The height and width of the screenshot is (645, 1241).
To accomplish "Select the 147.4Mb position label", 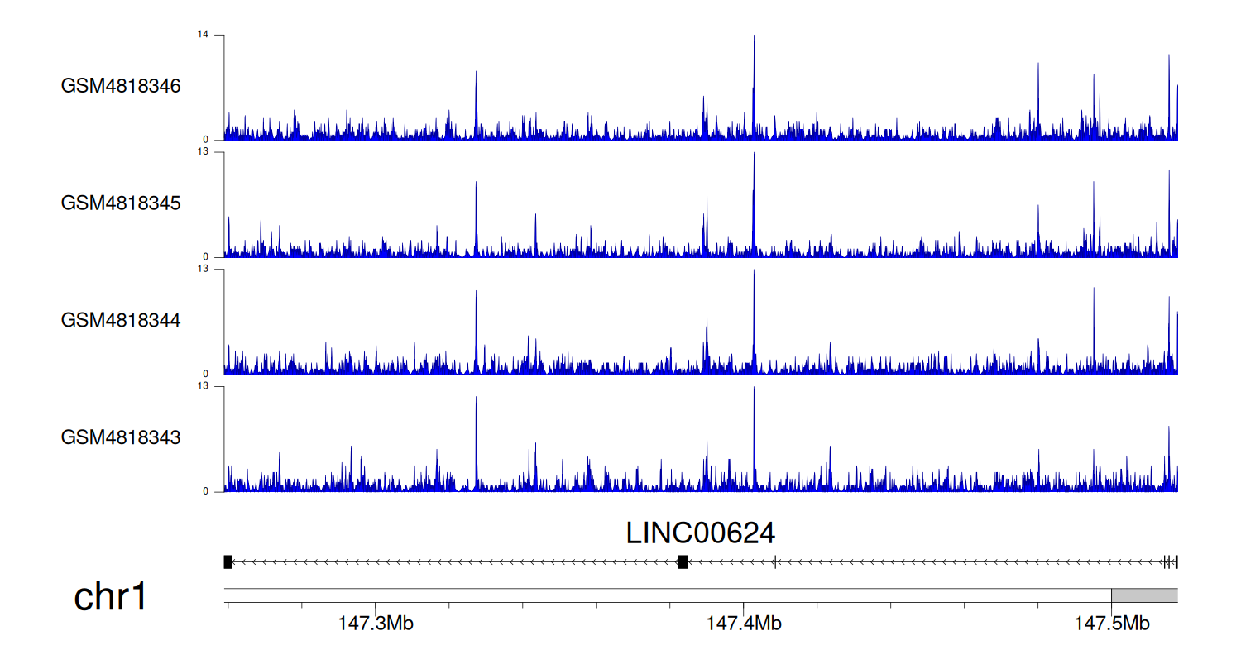I will (x=743, y=623).
